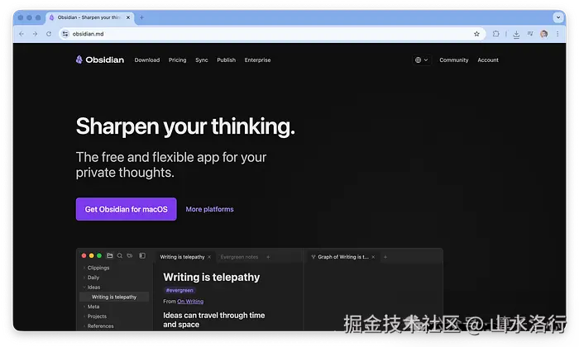Image resolution: width=579 pixels, height=347 pixels.
Task: Click the Sharpen your thinking headline
Action: point(185,126)
